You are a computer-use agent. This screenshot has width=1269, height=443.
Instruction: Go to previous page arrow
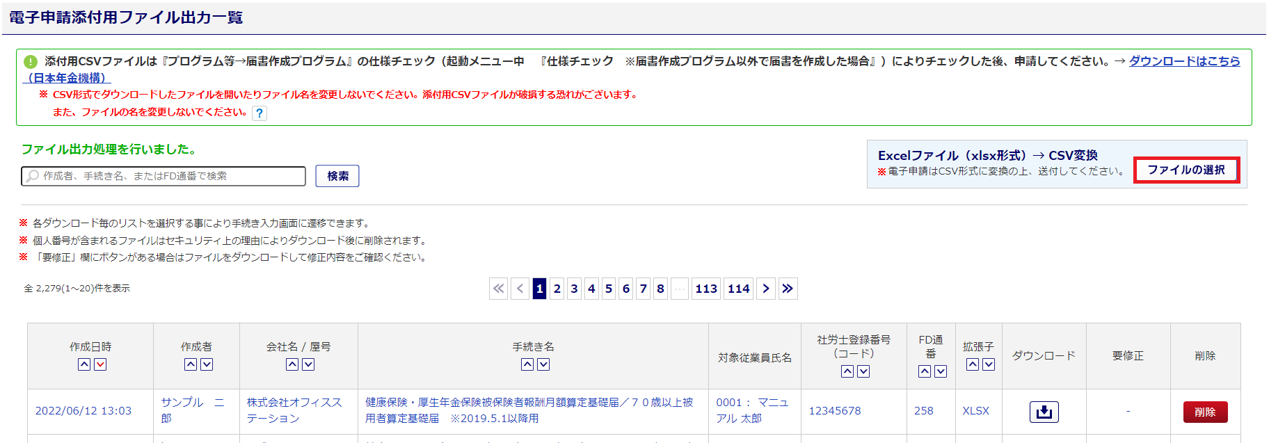pyautogui.click(x=520, y=289)
